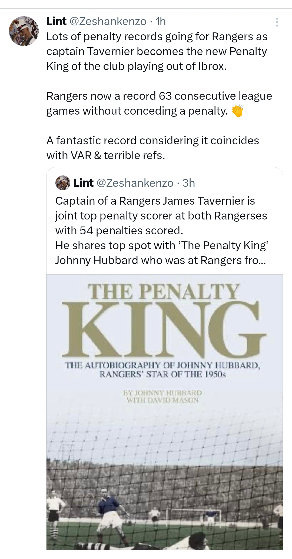Viewport: 292px width, 559px height.
Task: Open the 3h timestamp of quoted tweet
Action: (x=189, y=183)
